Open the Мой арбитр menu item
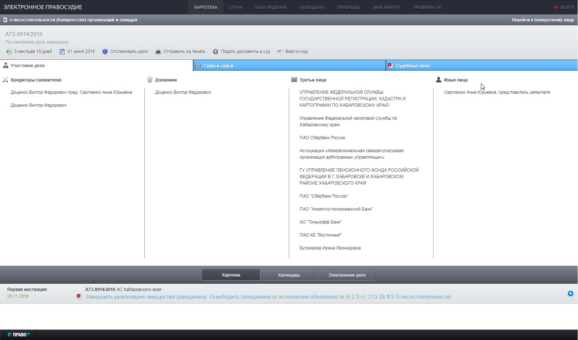The width and height of the screenshot is (578, 340). coord(386,7)
